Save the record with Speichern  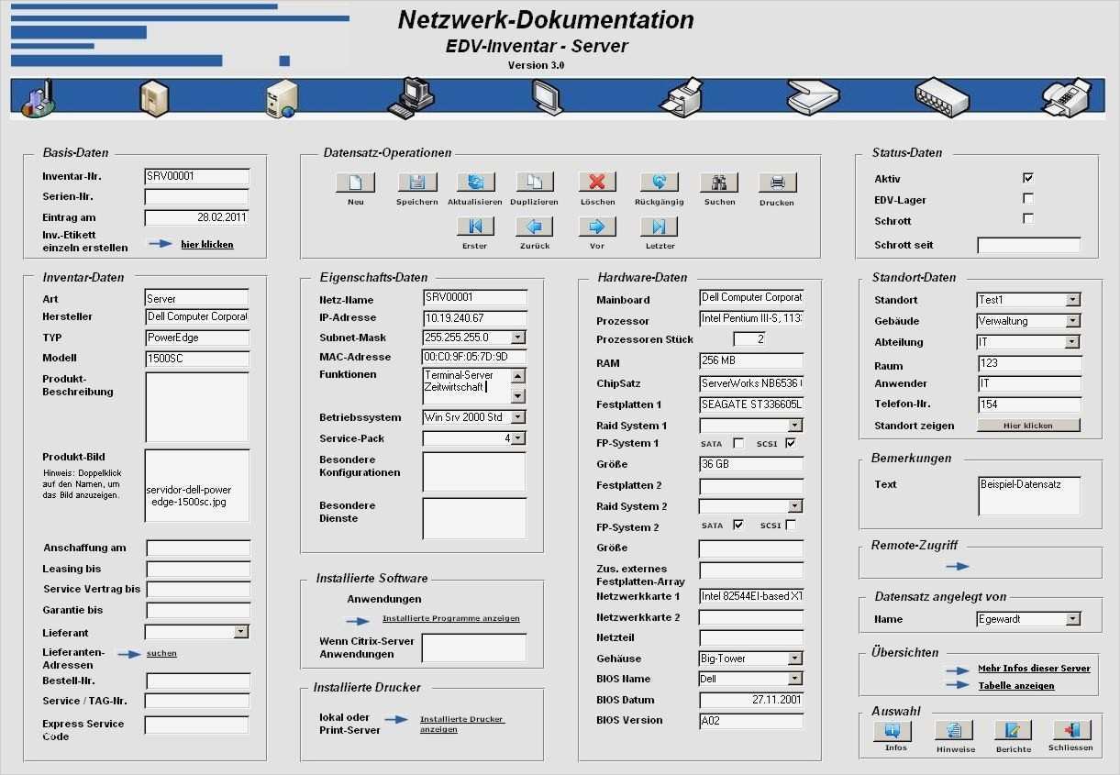point(416,183)
